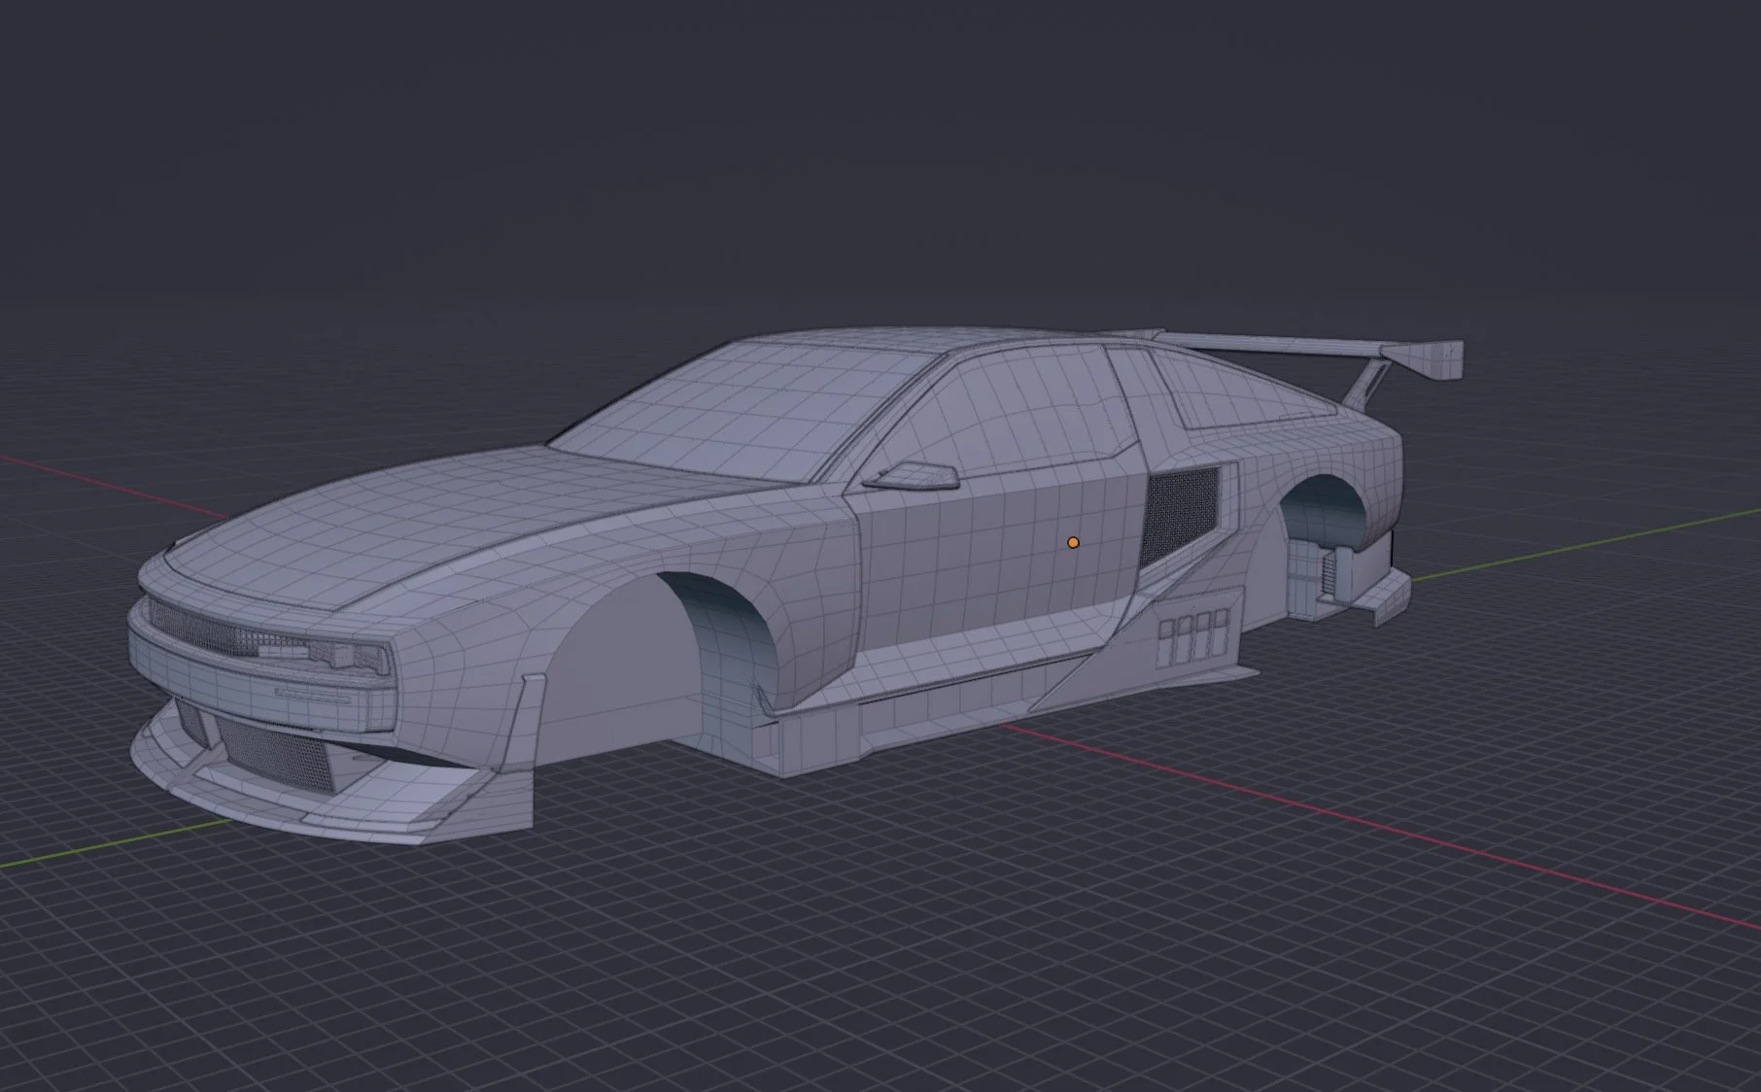This screenshot has height=1092, width=1761.
Task: Select the four-slot vent panel near the rear wheel
Action: pyautogui.click(x=1192, y=639)
